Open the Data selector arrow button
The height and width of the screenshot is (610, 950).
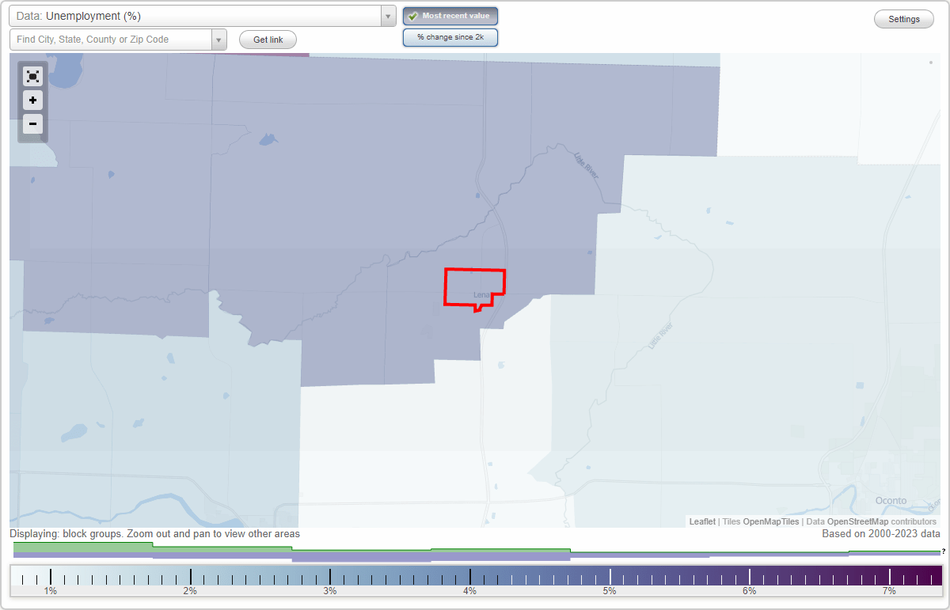pos(387,16)
